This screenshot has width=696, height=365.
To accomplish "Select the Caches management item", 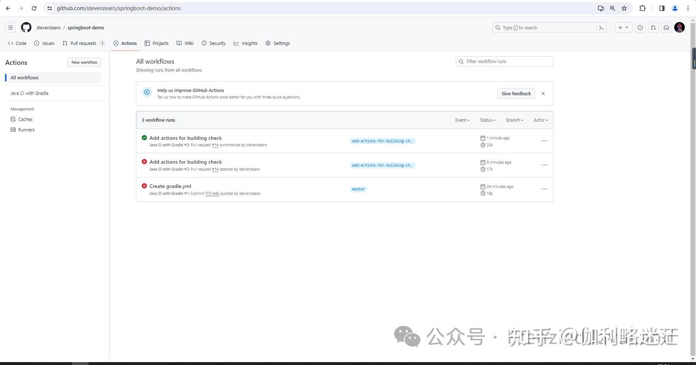I will [x=25, y=119].
